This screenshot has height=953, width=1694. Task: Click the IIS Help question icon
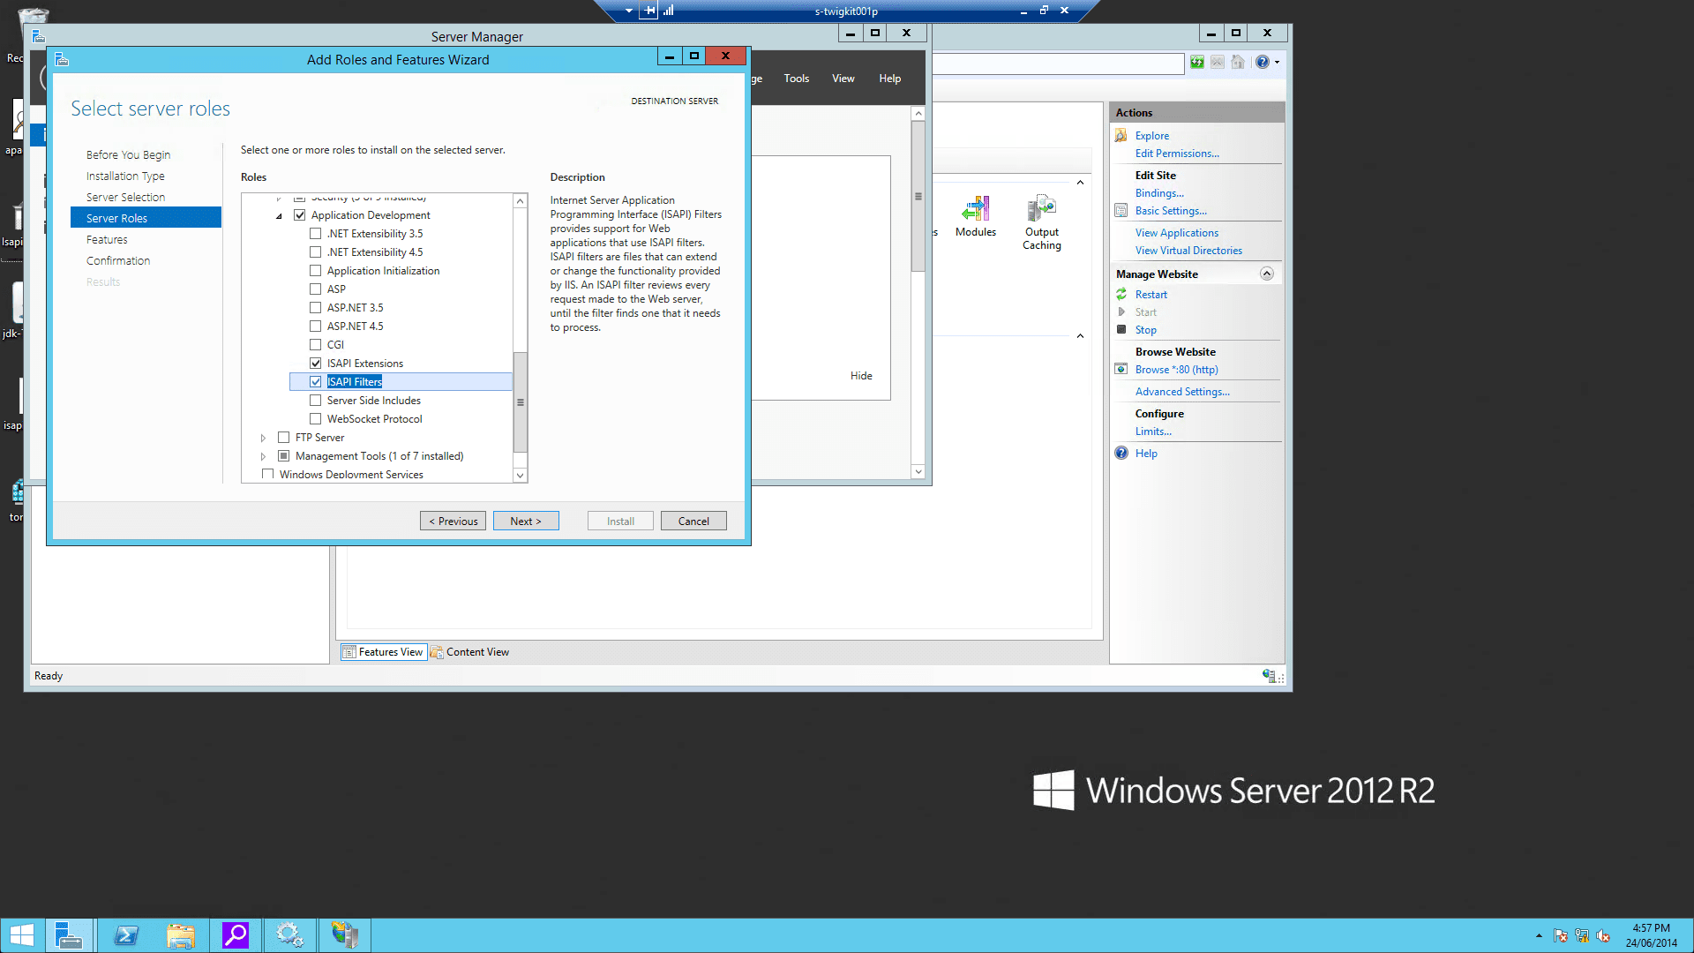pyautogui.click(x=1121, y=454)
